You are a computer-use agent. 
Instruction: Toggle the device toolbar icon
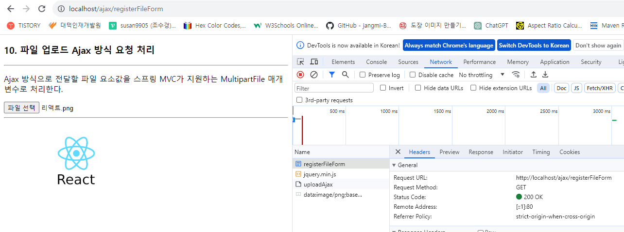(314, 62)
